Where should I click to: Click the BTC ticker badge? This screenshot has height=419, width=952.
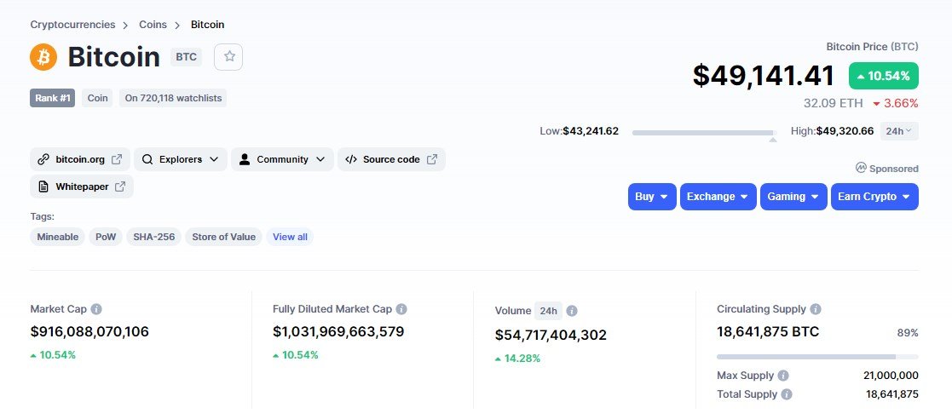point(187,57)
